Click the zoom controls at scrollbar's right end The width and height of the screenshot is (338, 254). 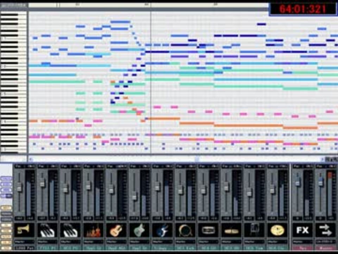coord(332,159)
